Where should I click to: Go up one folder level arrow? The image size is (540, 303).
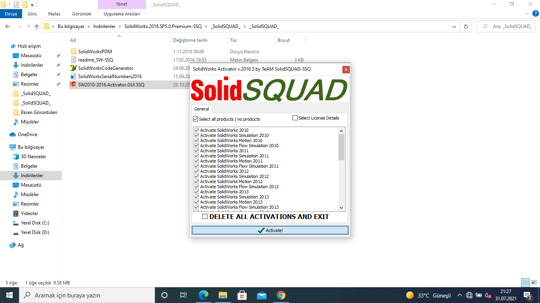point(37,26)
